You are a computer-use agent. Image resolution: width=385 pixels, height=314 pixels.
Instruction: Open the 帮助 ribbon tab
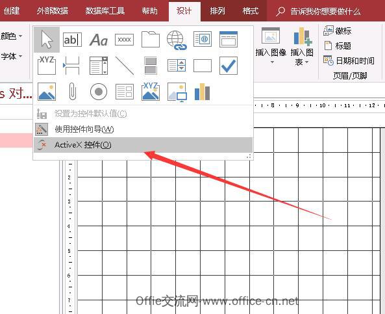149,11
